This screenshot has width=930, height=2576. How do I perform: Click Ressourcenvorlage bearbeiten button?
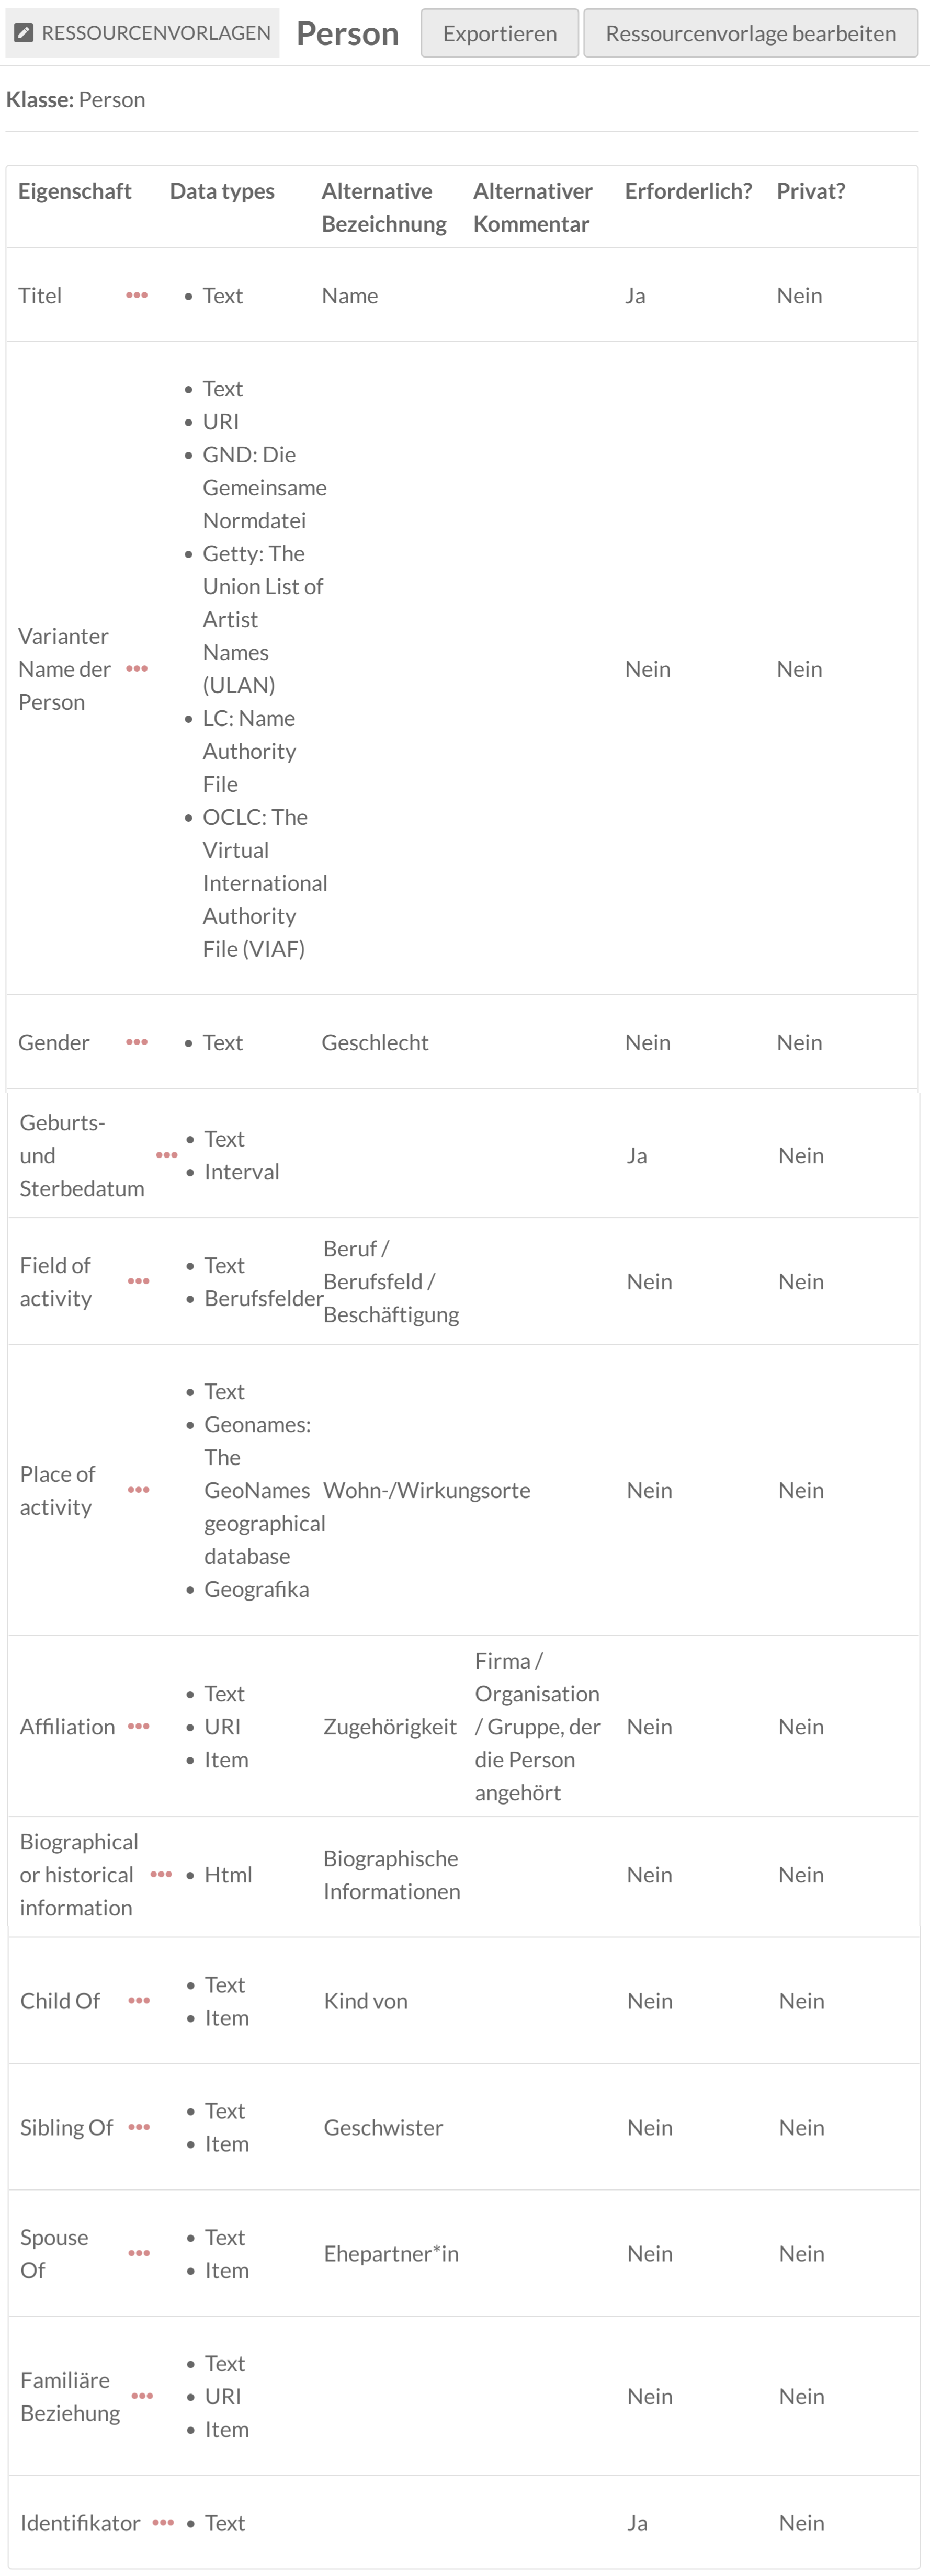tap(750, 34)
